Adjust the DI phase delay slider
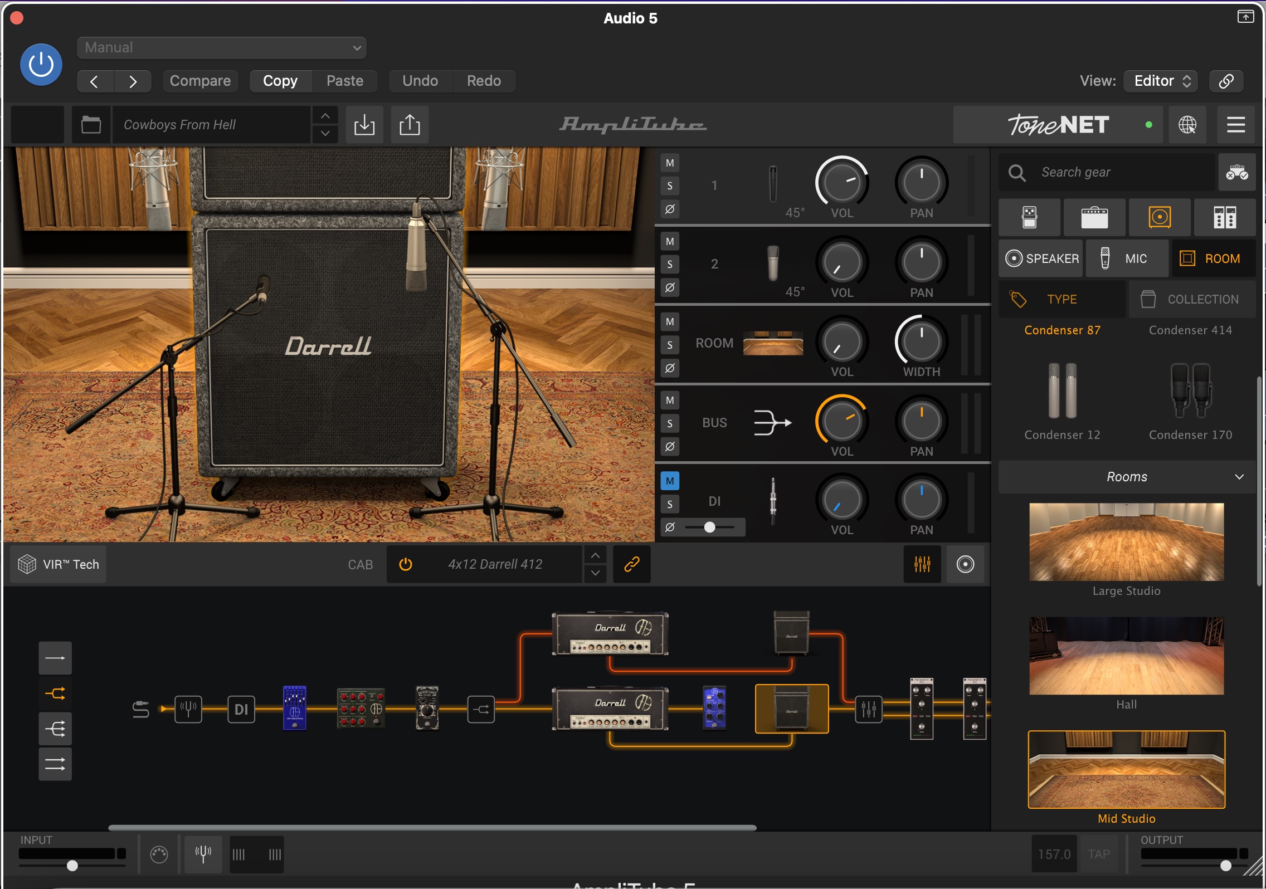The image size is (1266, 889). click(709, 527)
